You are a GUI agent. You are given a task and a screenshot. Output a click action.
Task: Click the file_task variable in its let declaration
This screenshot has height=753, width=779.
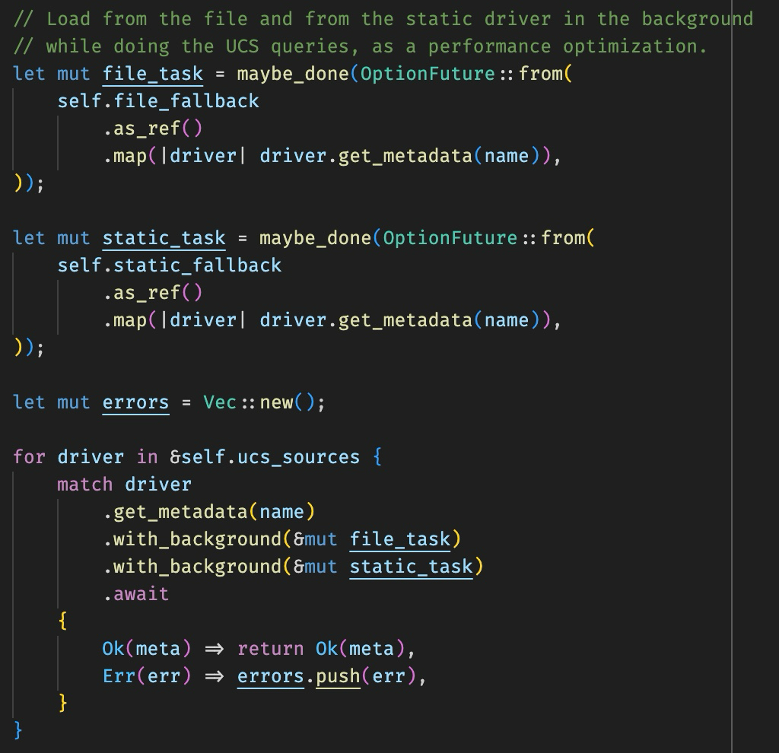coord(153,74)
